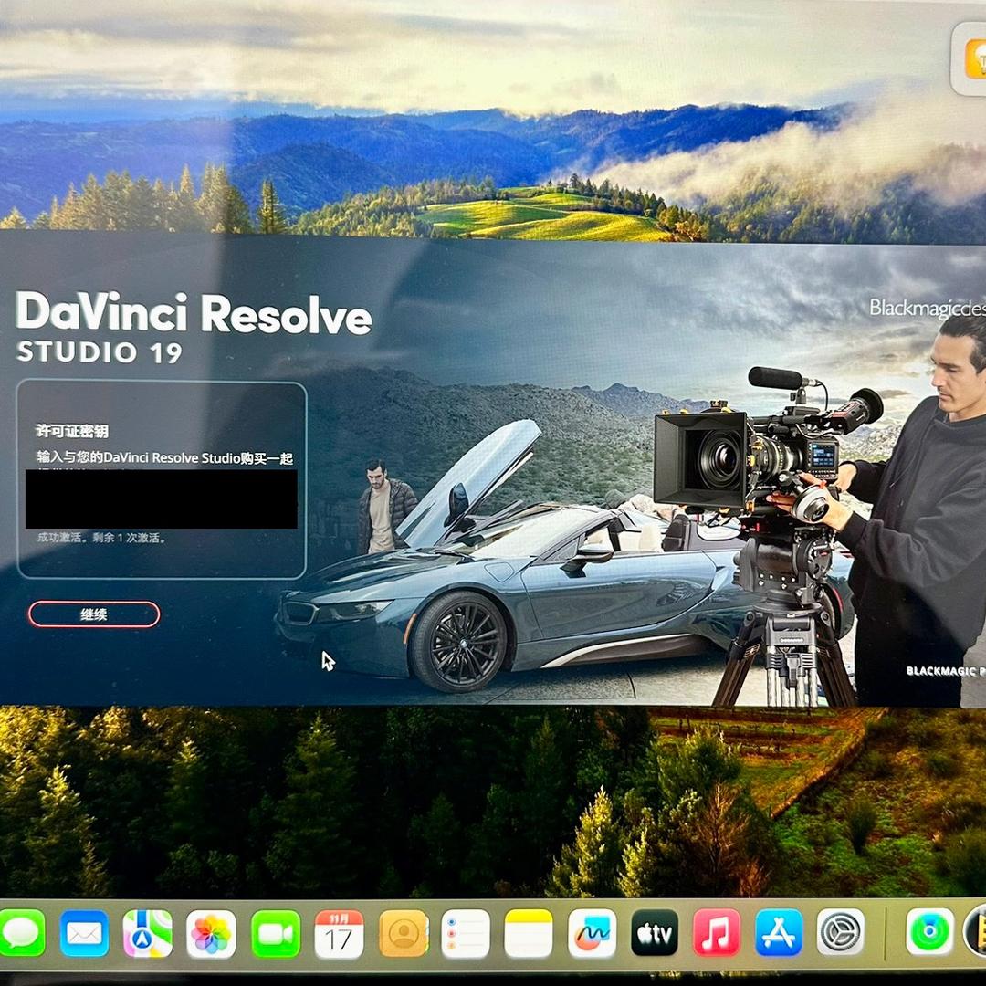986x986 pixels.
Task: Click the 继续 (Continue) button
Action: (x=94, y=614)
